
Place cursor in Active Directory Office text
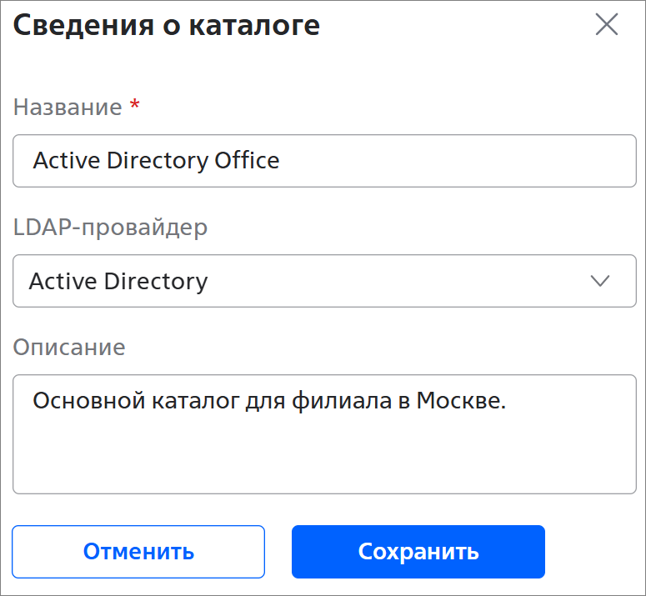[156, 161]
